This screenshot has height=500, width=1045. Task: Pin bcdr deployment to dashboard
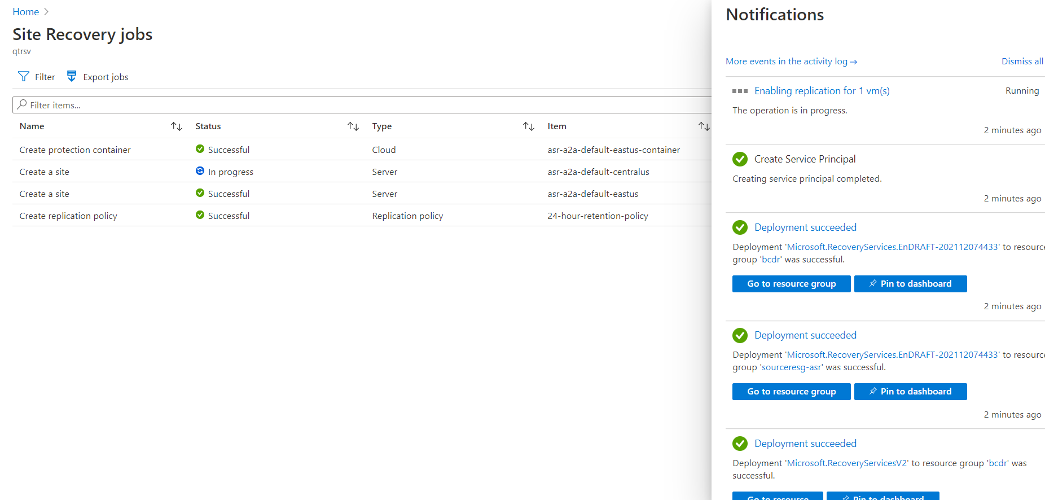point(911,284)
